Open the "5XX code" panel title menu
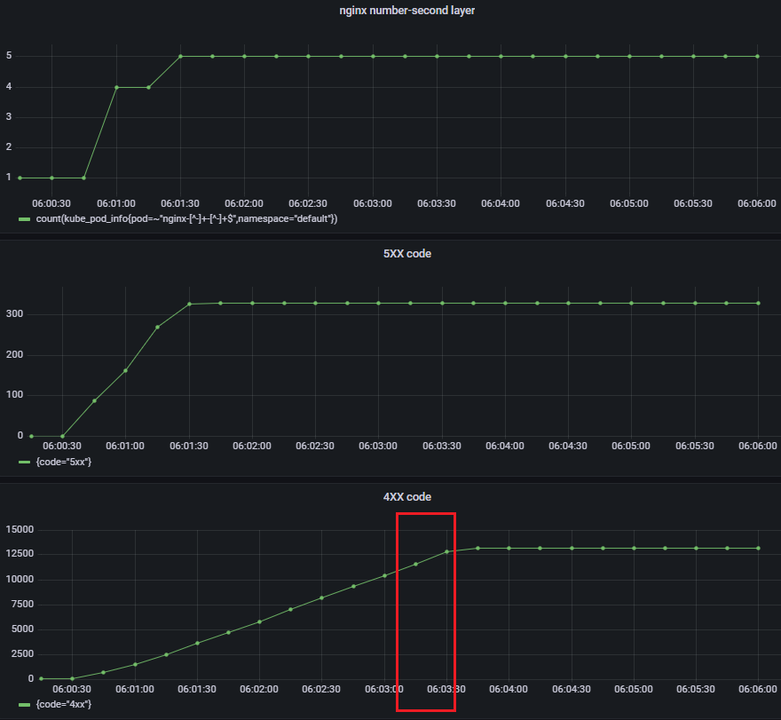The width and height of the screenshot is (781, 720). pos(390,253)
